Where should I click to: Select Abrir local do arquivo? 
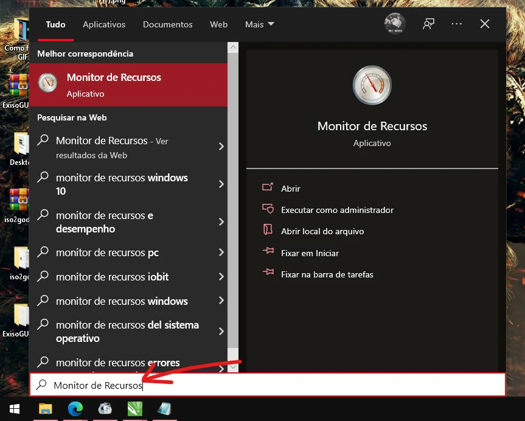[x=322, y=231]
